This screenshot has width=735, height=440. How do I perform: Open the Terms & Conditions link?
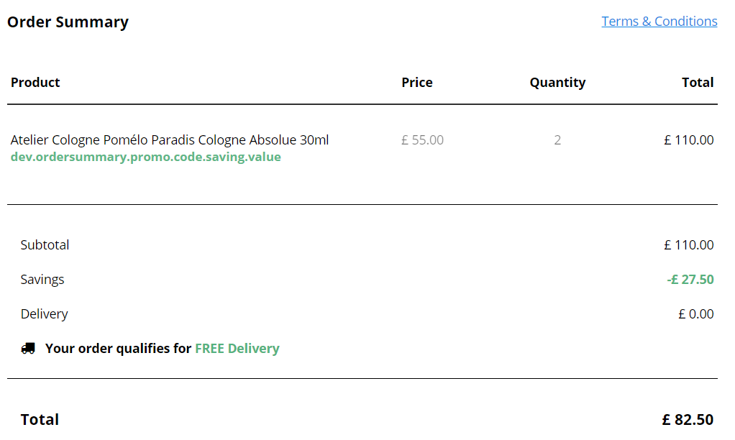click(x=659, y=22)
